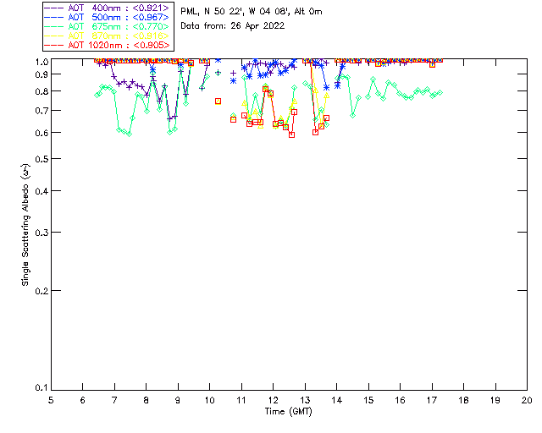Click the 0.1 y-axis tick label
Screen dimensions: 542x433
(41, 388)
